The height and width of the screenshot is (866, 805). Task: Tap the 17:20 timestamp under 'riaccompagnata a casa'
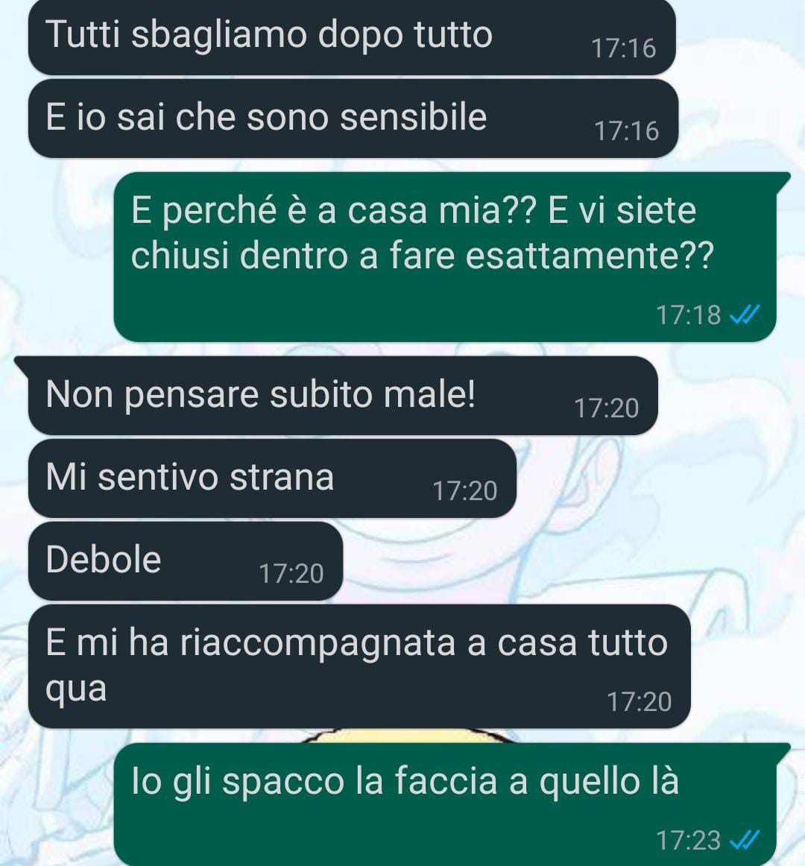(x=640, y=702)
